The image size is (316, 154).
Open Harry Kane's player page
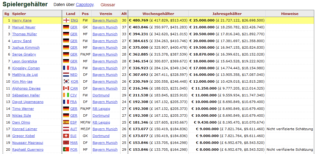(22, 20)
